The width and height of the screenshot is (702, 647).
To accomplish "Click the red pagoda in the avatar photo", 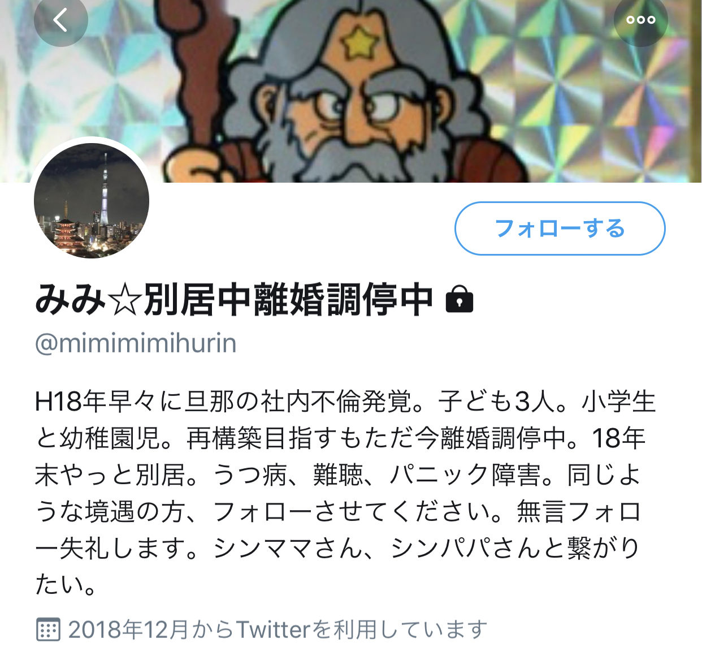I will click(x=68, y=236).
